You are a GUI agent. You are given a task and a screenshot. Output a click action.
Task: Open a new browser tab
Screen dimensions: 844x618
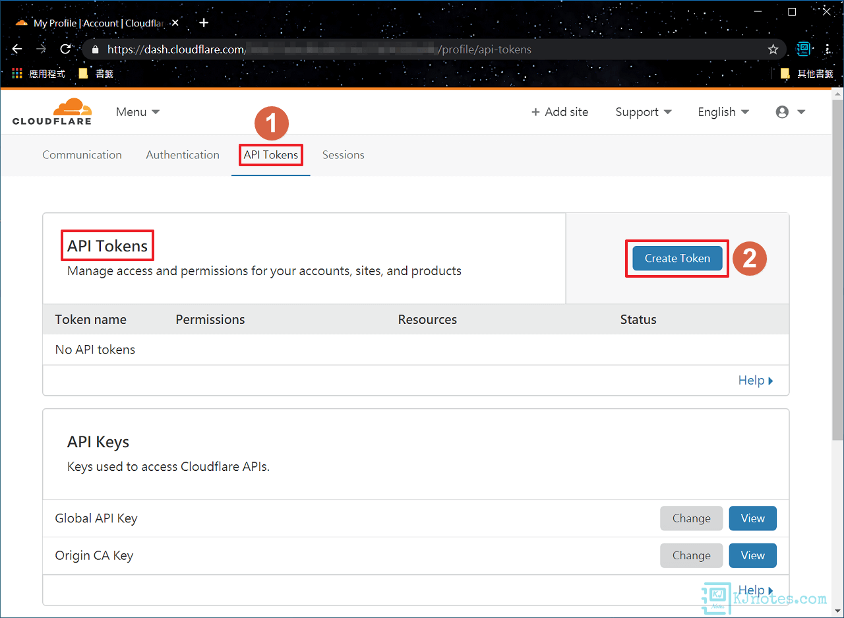[204, 22]
